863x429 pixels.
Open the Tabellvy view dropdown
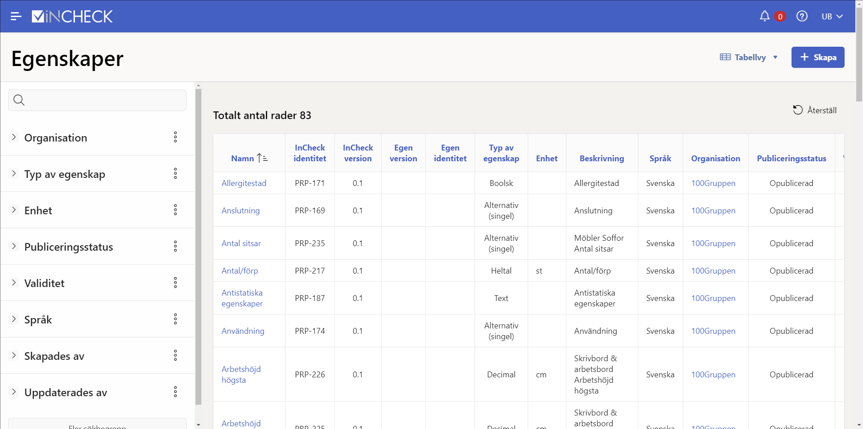[749, 57]
